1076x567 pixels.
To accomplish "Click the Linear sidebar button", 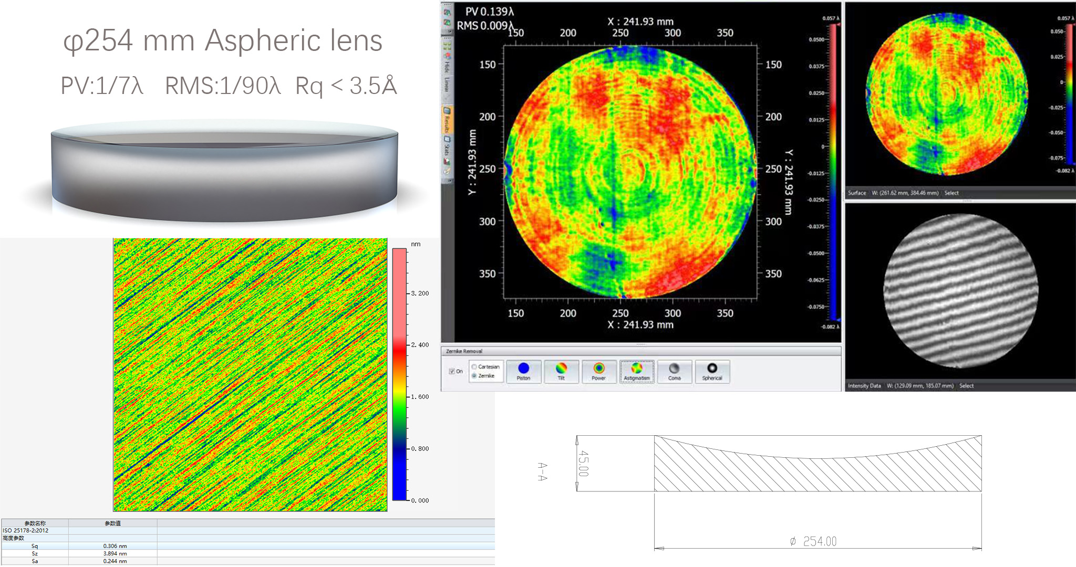I will pyautogui.click(x=447, y=84).
